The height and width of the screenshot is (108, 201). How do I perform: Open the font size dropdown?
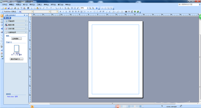click(x=57, y=12)
